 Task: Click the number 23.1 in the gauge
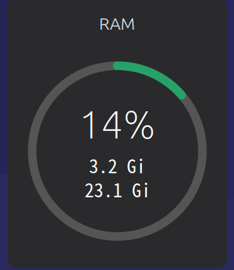click(x=103, y=190)
